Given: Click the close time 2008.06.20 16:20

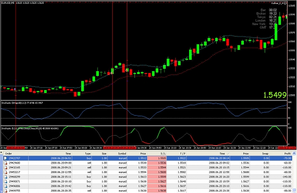Looking at the screenshot, I should click(219, 177).
